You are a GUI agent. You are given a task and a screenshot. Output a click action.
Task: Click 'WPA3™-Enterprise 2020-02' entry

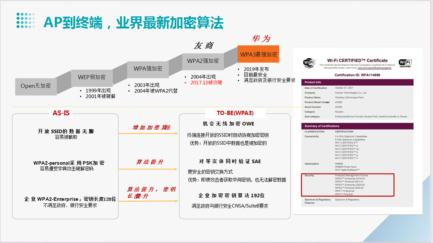350,185
